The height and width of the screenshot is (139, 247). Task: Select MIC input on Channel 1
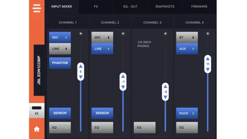tap(60, 37)
